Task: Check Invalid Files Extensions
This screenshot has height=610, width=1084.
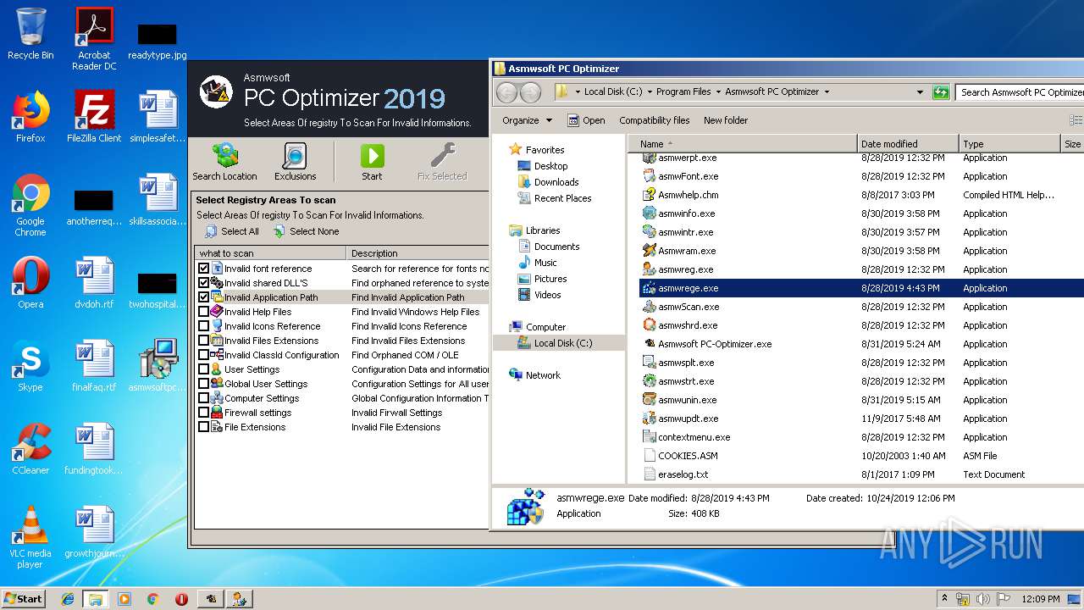Action: (203, 341)
